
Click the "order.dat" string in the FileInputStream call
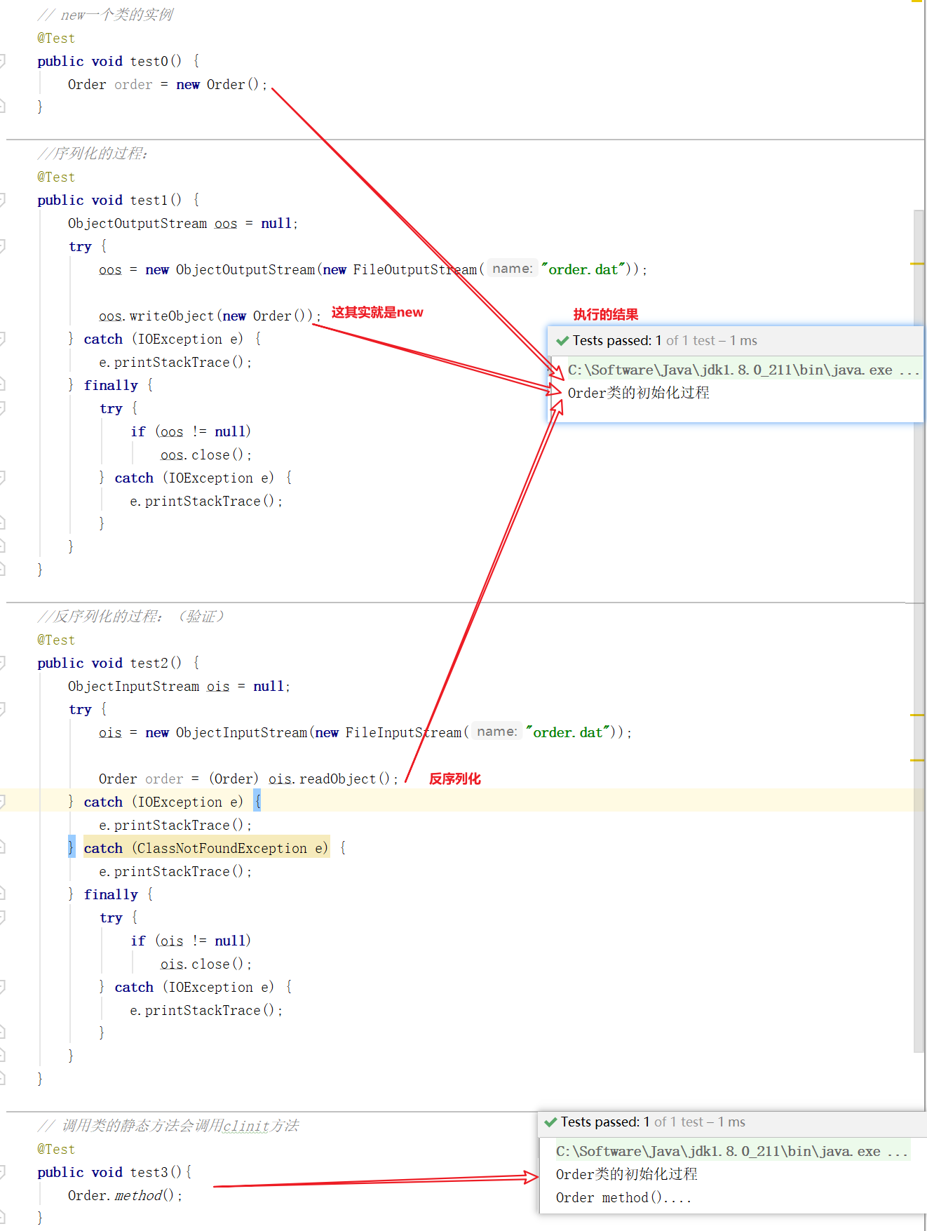click(x=567, y=732)
